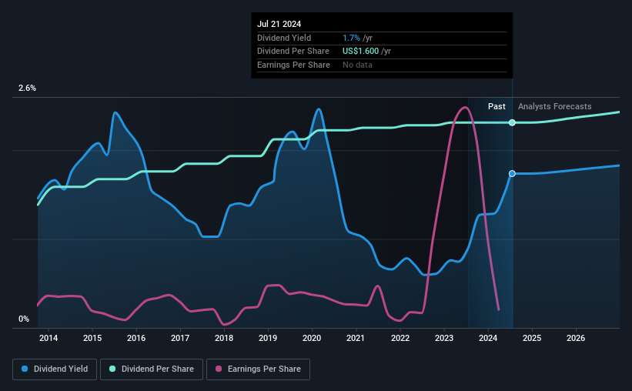Click the blue Dividend Yield legend dot
The width and height of the screenshot is (632, 391).
click(25, 369)
